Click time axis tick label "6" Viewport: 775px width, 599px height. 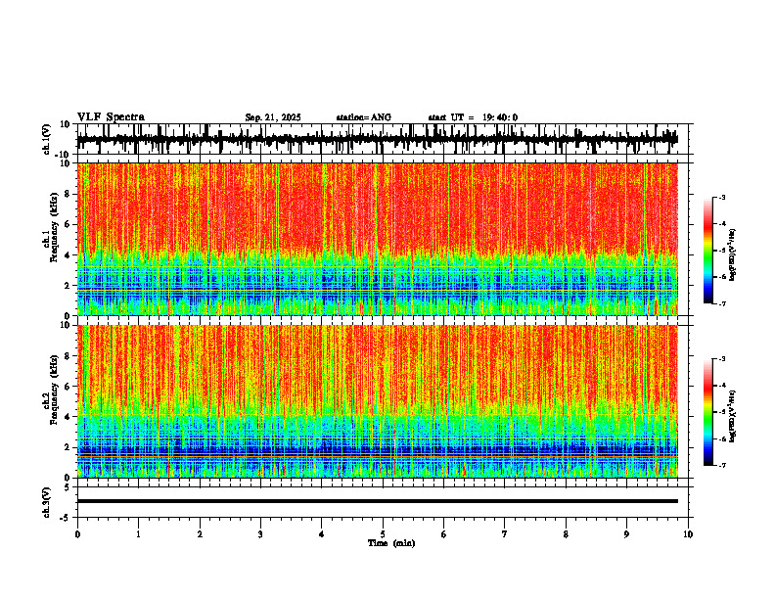click(444, 534)
